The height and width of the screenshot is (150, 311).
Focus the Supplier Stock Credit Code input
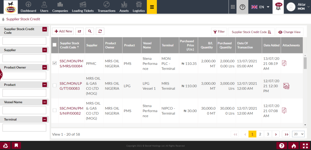(x=24, y=41)
